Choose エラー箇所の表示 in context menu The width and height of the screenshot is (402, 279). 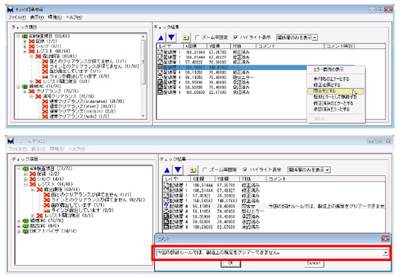point(336,69)
